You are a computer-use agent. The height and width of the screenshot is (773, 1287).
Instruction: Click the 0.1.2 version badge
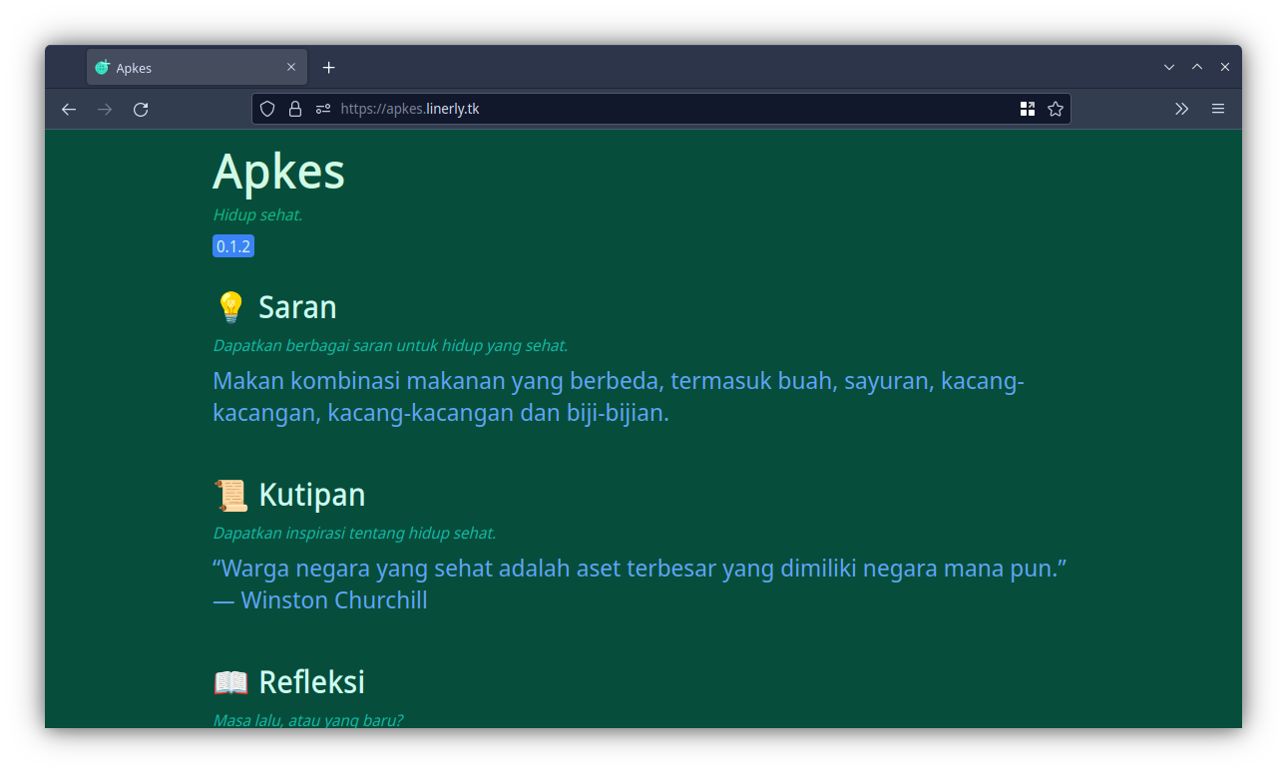pyautogui.click(x=233, y=246)
